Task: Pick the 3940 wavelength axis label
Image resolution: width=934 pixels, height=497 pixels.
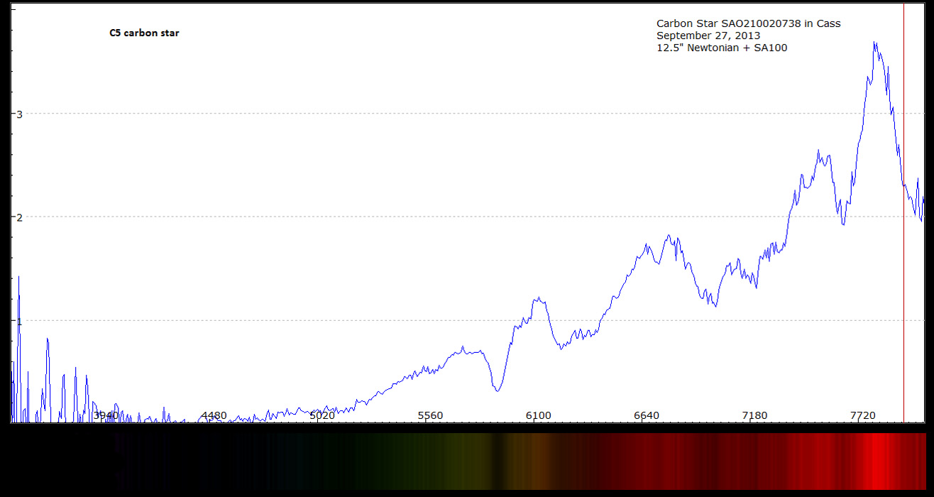Action: click(106, 415)
